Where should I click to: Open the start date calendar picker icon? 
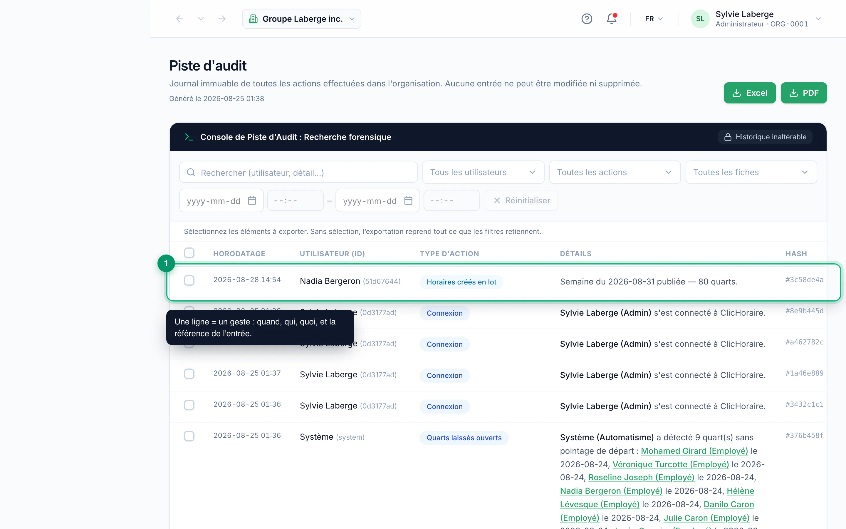tap(252, 201)
